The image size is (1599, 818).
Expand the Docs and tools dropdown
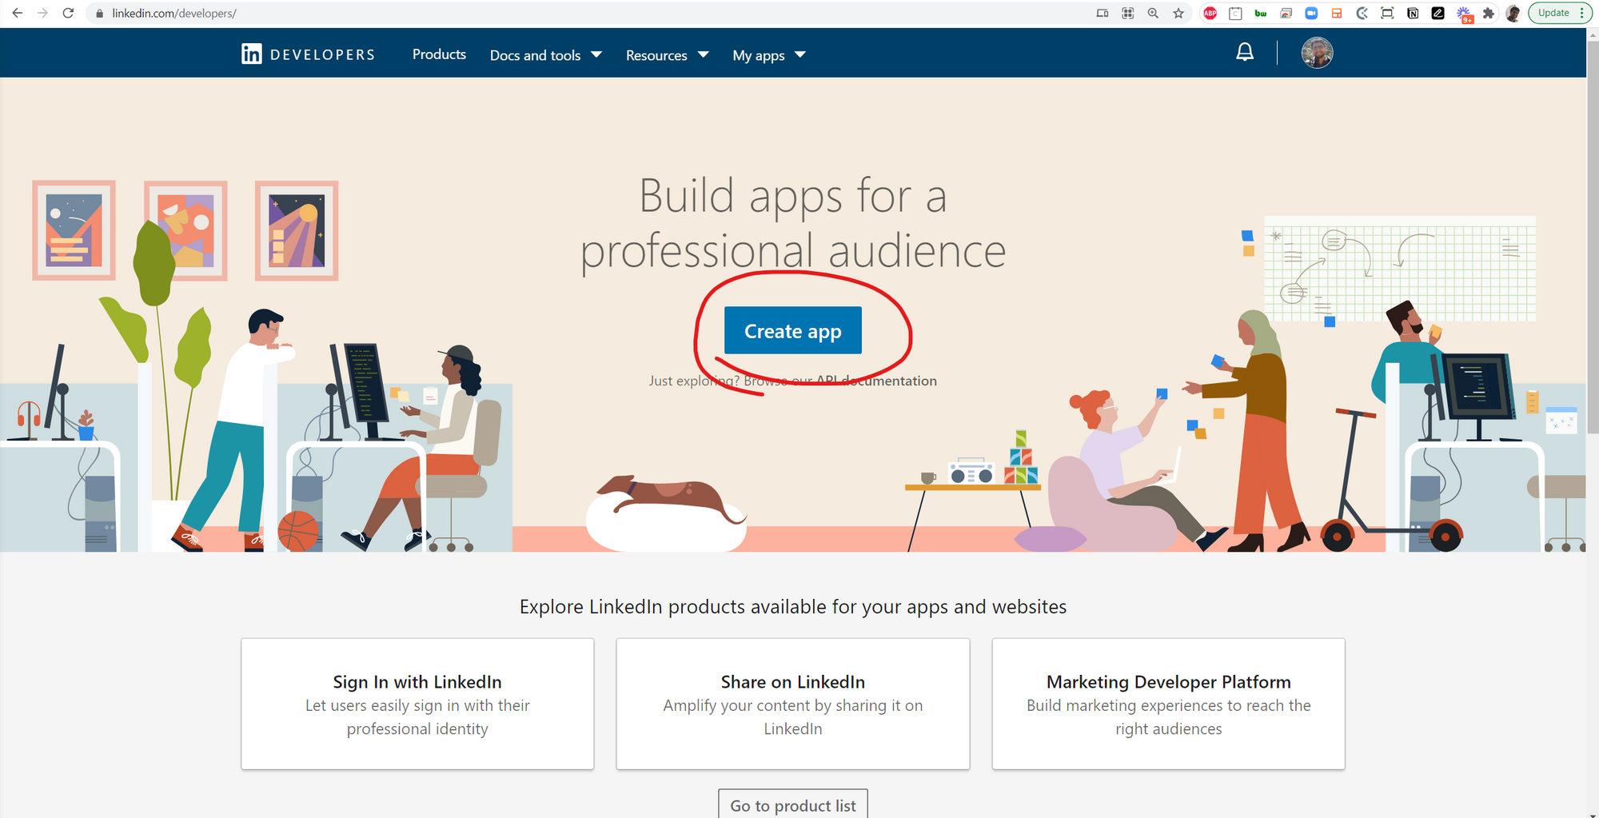pyautogui.click(x=545, y=55)
